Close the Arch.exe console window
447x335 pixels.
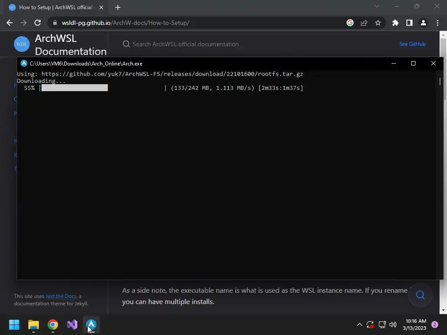(x=433, y=63)
